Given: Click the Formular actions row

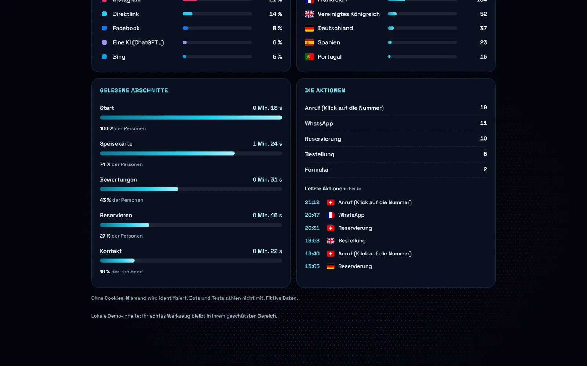Looking at the screenshot, I should [x=396, y=169].
